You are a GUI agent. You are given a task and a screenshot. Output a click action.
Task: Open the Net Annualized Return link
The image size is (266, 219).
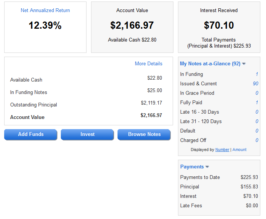[45, 11]
